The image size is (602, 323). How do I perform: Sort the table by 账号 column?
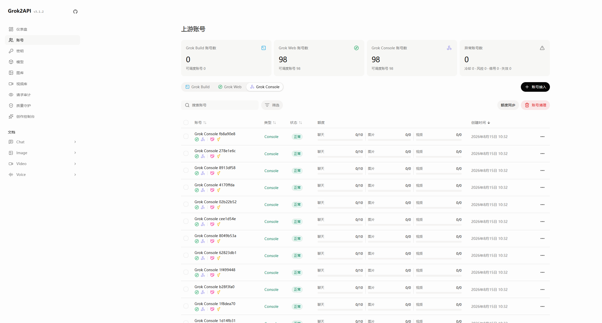(x=200, y=123)
